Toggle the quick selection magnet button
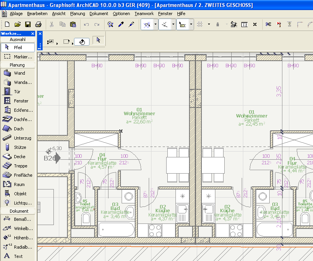Image resolution: width=313 pixels, height=261 pixels. click(x=81, y=41)
